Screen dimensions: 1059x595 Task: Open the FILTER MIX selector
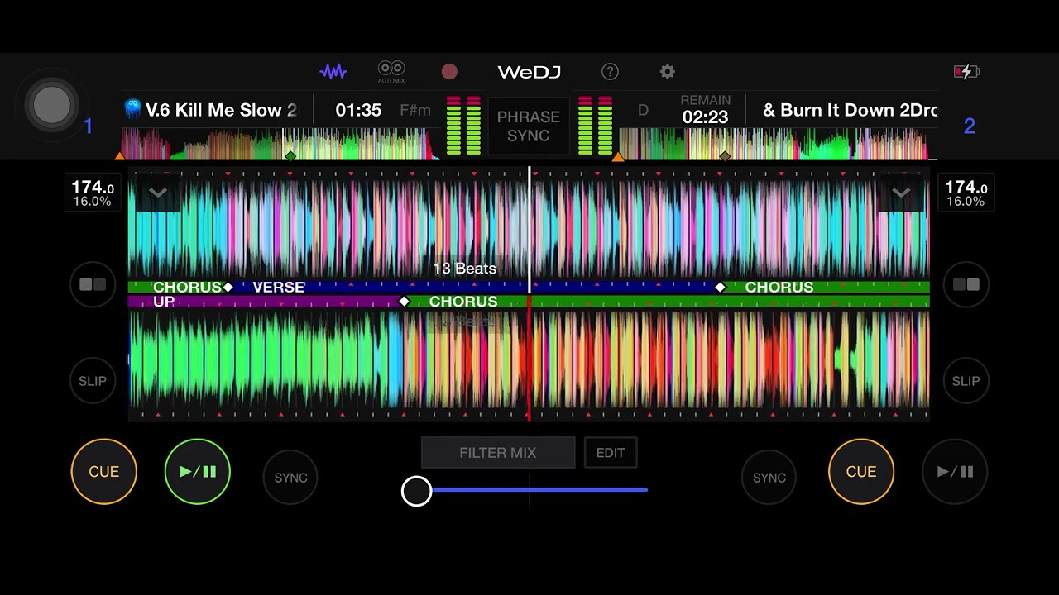click(x=498, y=453)
